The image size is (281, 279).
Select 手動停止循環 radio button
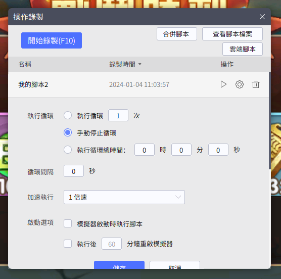pos(68,132)
